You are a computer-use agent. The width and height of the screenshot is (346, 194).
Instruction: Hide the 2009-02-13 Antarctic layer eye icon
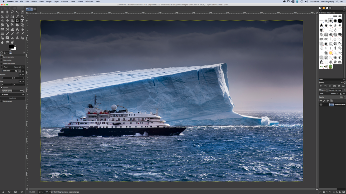coord(321,104)
